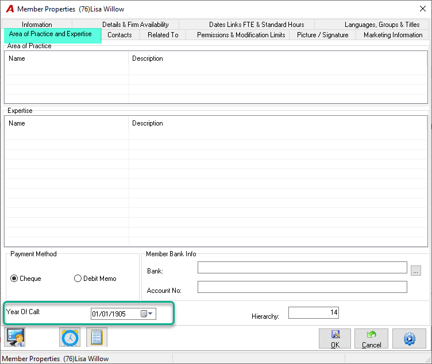Open the notepad list icon
The image size is (432, 364).
coord(97,337)
